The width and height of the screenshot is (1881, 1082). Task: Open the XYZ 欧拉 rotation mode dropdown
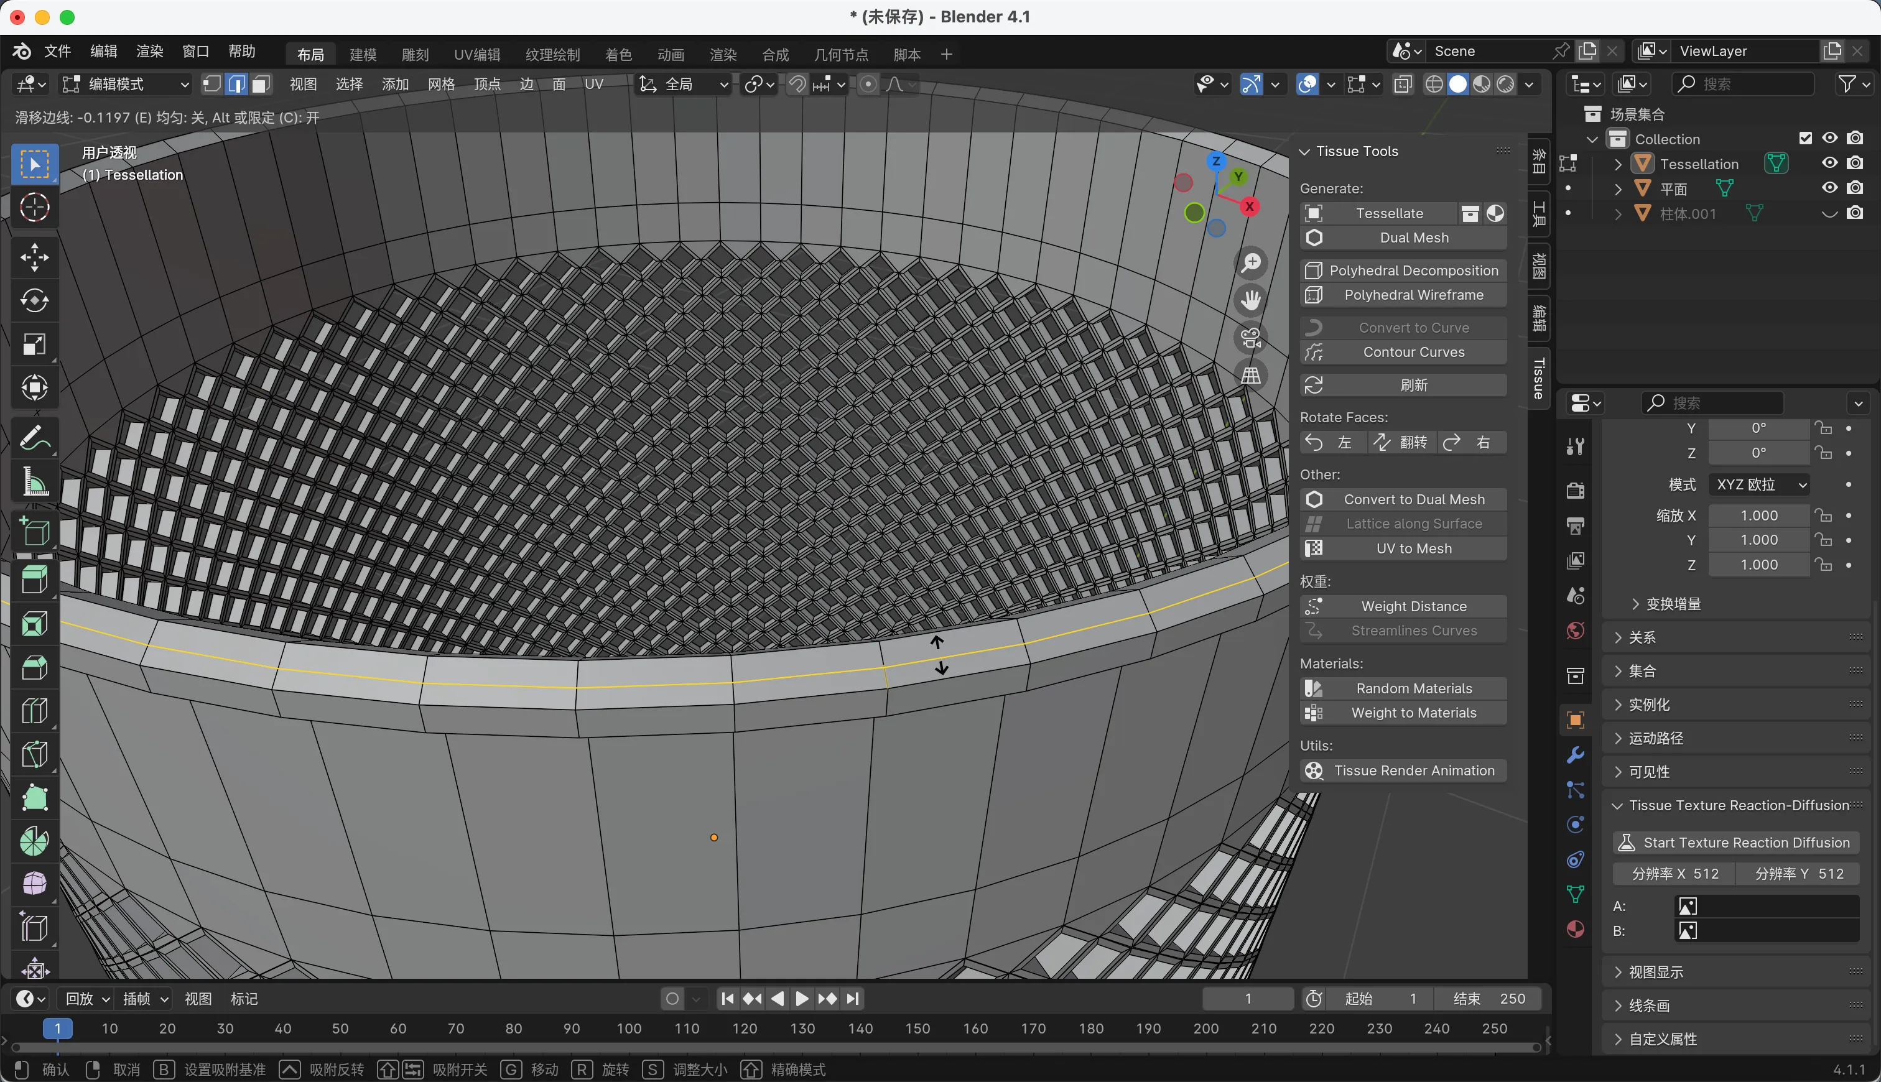click(1758, 484)
